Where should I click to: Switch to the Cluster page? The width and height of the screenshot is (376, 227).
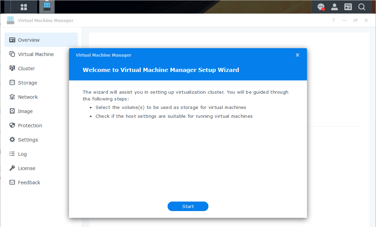click(27, 69)
